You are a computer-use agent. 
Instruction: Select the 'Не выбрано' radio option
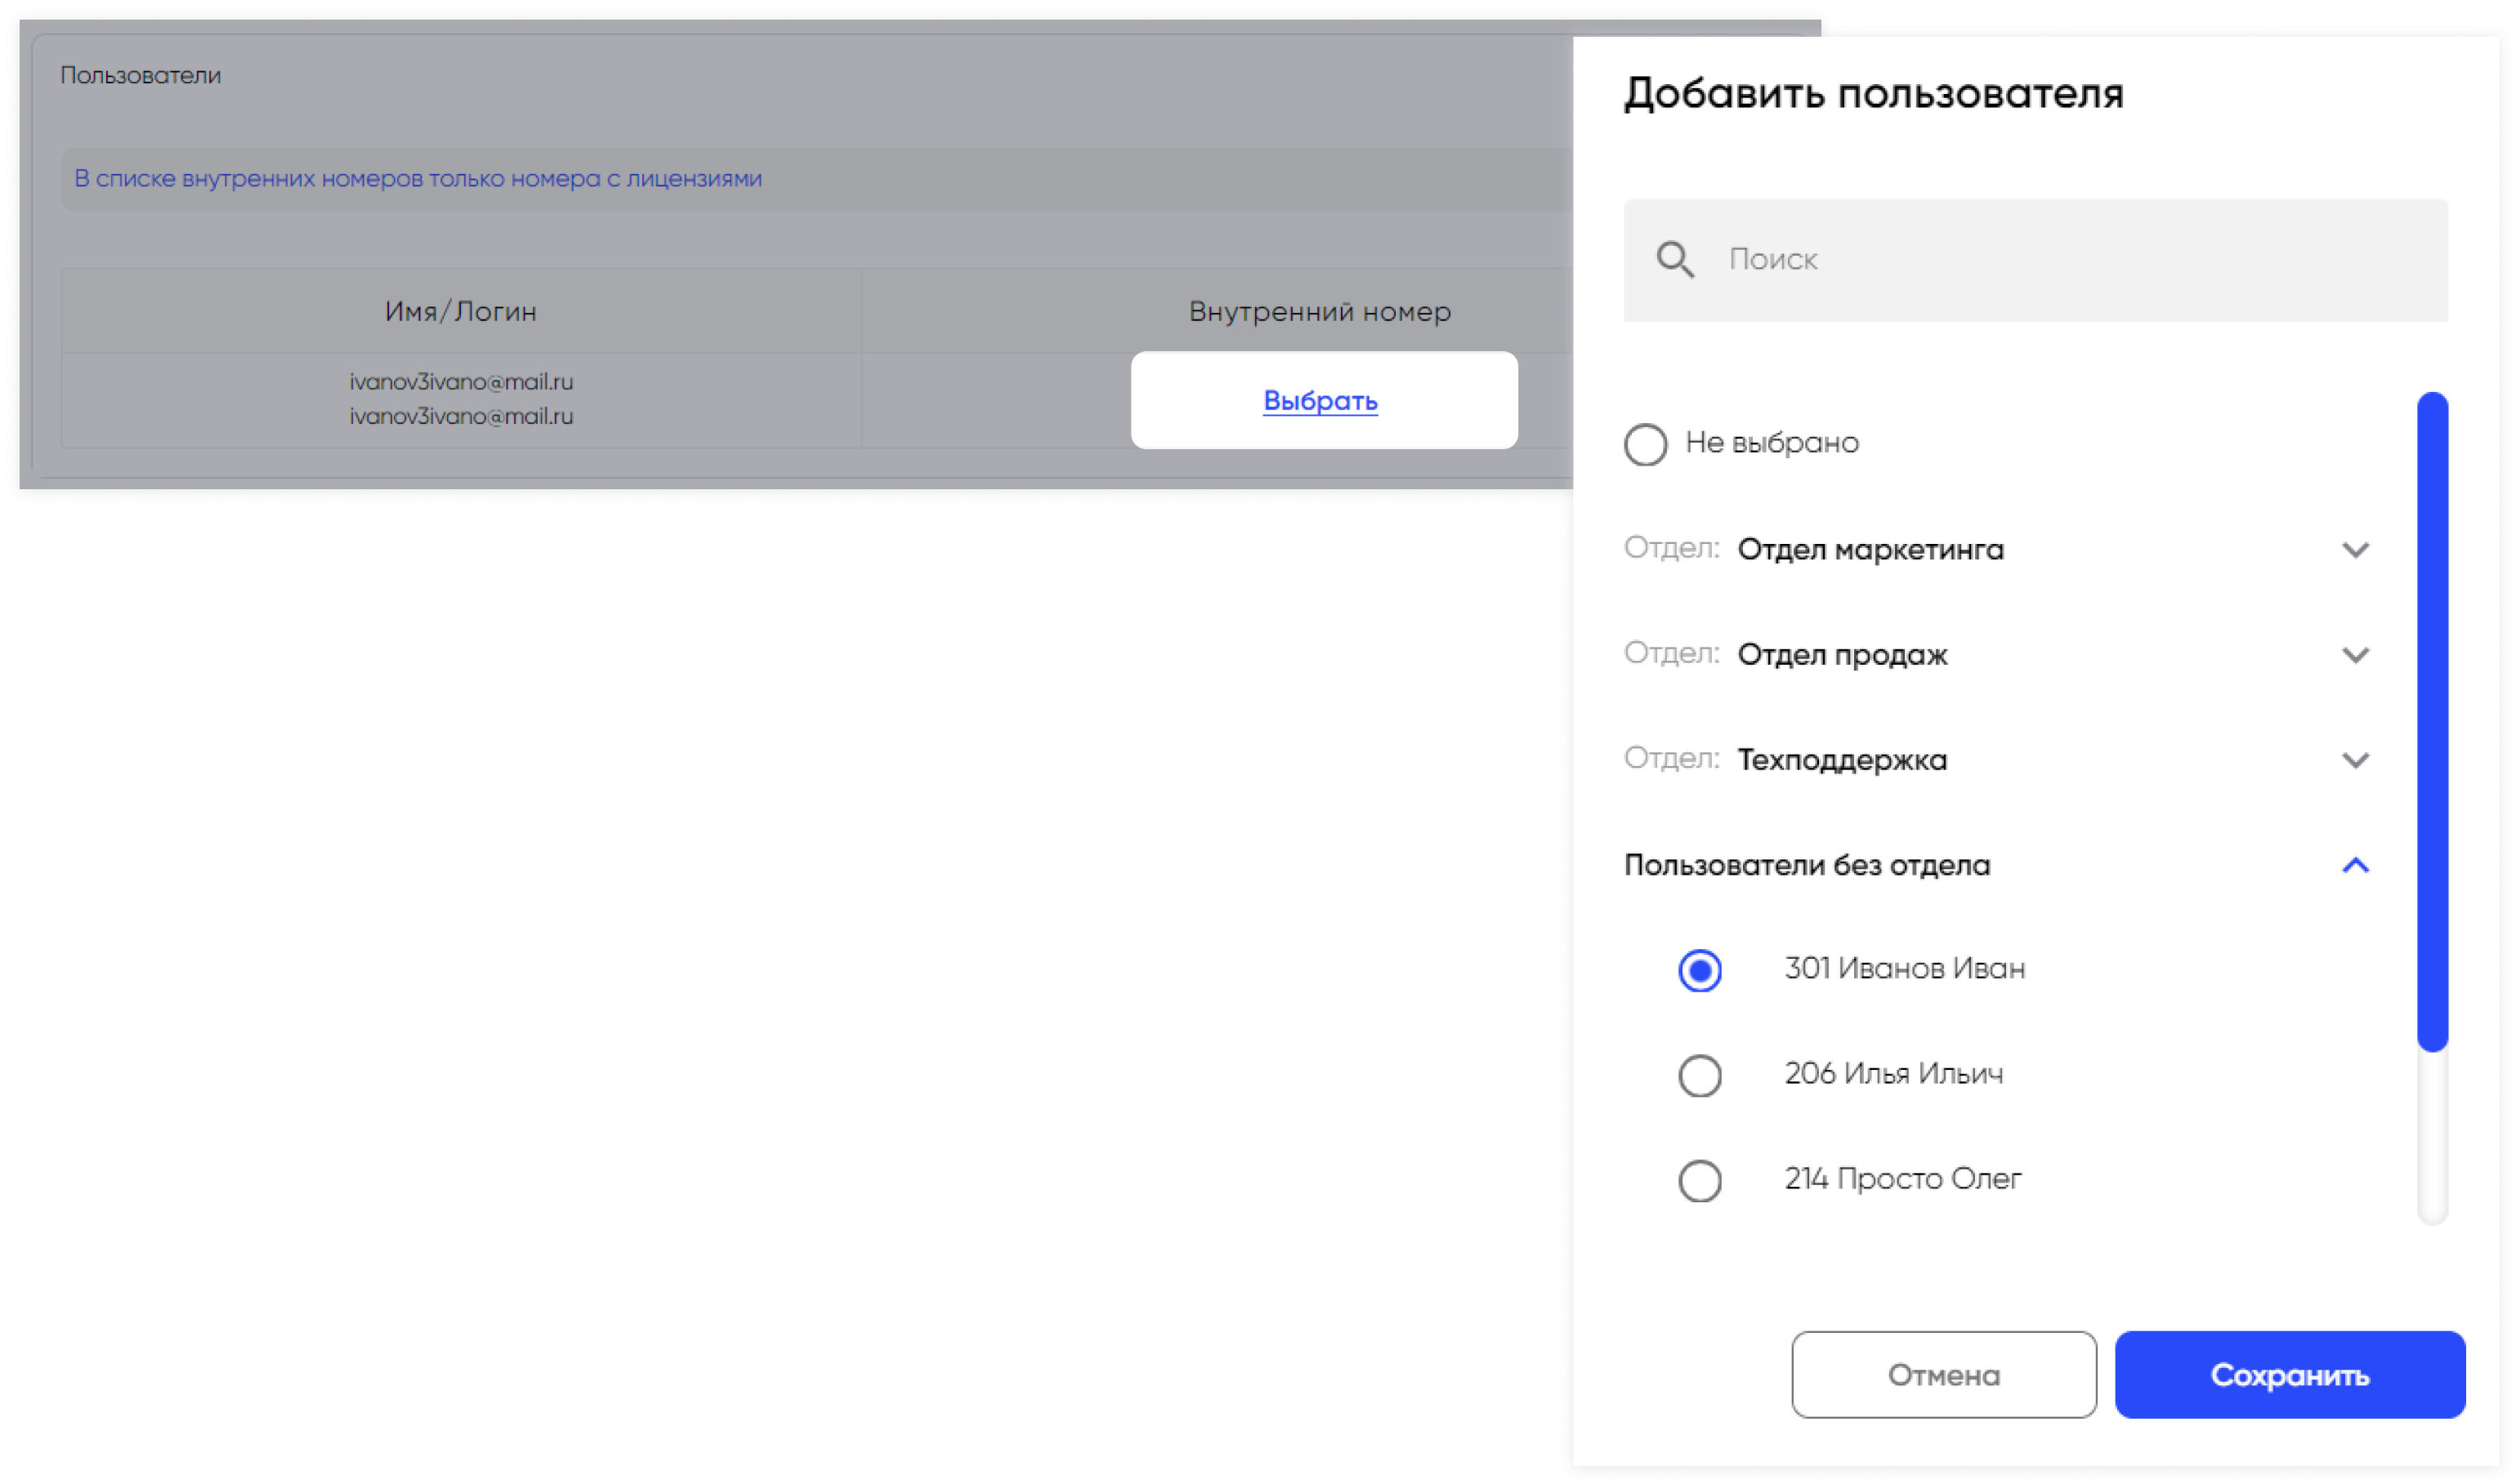tap(1646, 444)
